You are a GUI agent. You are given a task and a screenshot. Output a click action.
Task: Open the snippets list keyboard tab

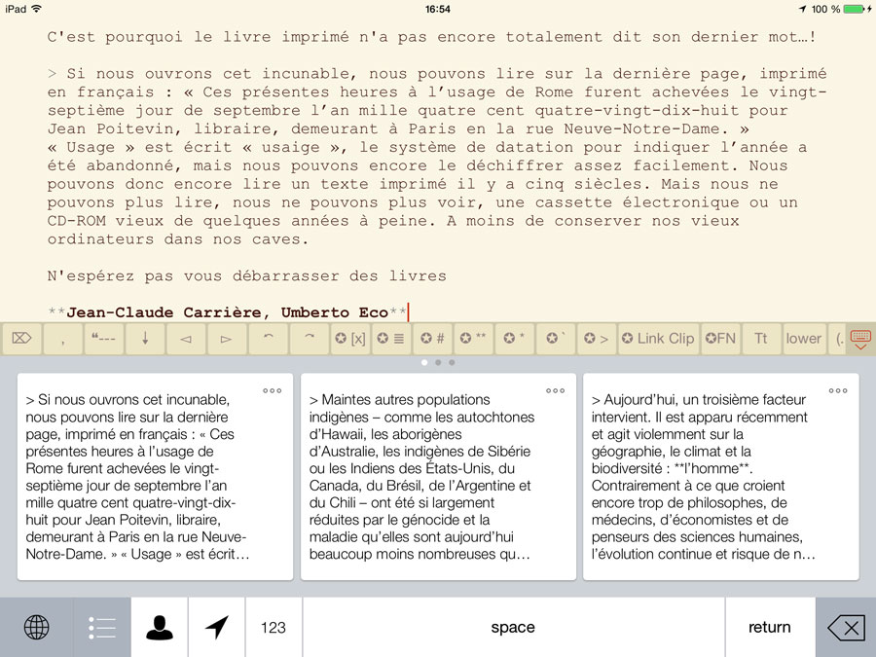[102, 628]
